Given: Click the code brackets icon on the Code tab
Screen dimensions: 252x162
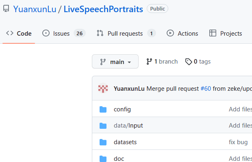Looking at the screenshot, I should pos(10,33).
